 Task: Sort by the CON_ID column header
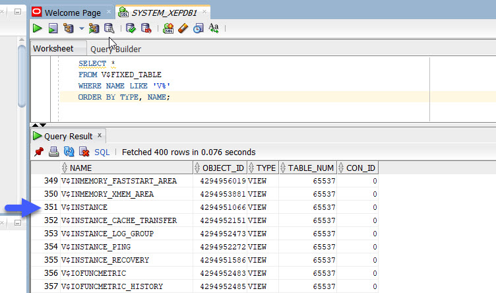[x=357, y=168]
